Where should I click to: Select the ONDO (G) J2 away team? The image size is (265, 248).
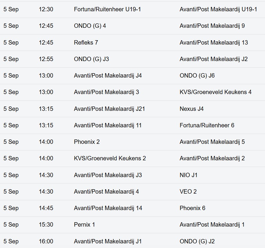point(197,241)
